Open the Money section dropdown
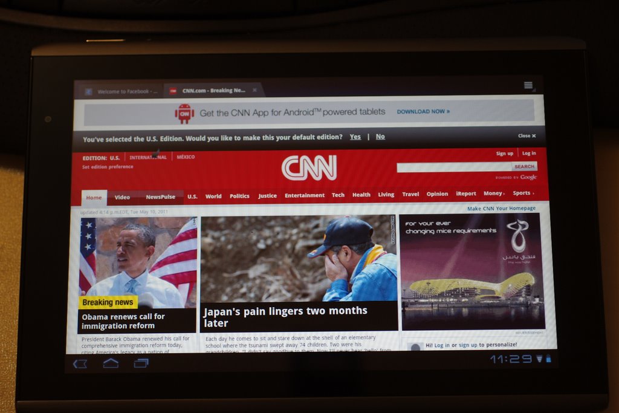619x413 pixels. 494,193
